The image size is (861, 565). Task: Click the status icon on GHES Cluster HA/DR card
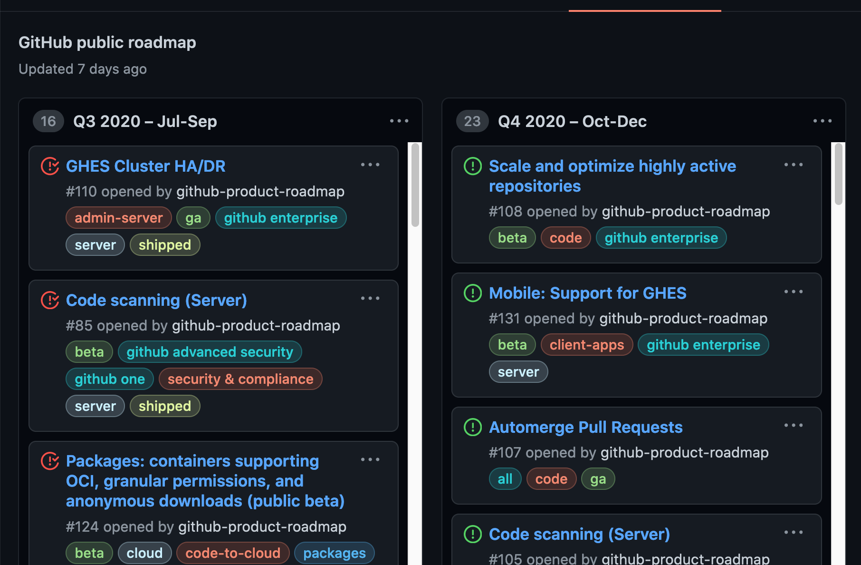coord(50,166)
